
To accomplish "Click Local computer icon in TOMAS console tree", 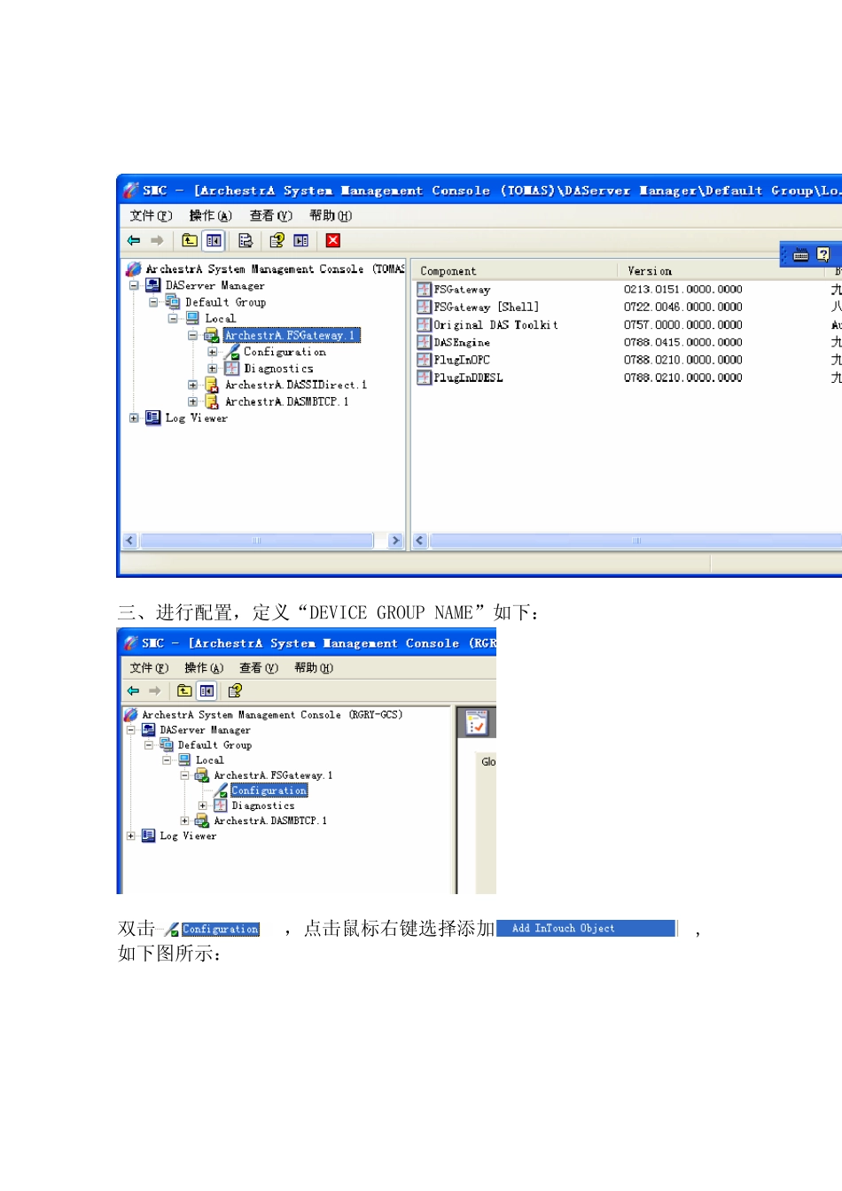I will click(192, 318).
